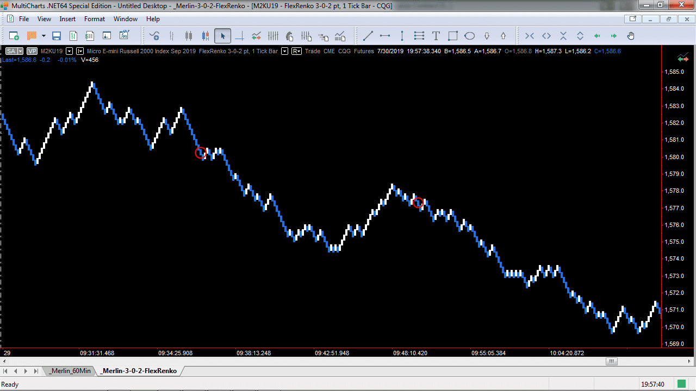Image resolution: width=696 pixels, height=391 pixels.
Task: Open the Format Window icon
Action: [107, 36]
